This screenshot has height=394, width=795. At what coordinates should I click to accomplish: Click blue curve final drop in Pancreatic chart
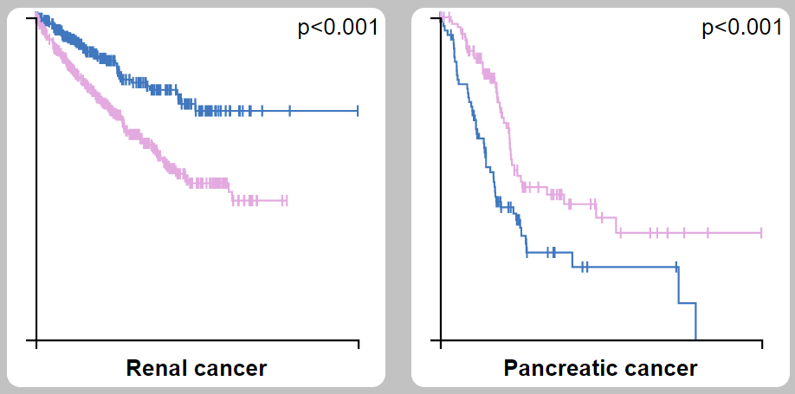(x=695, y=321)
